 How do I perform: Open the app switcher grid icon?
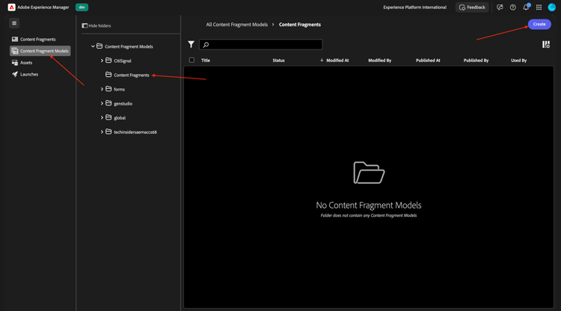(x=539, y=7)
